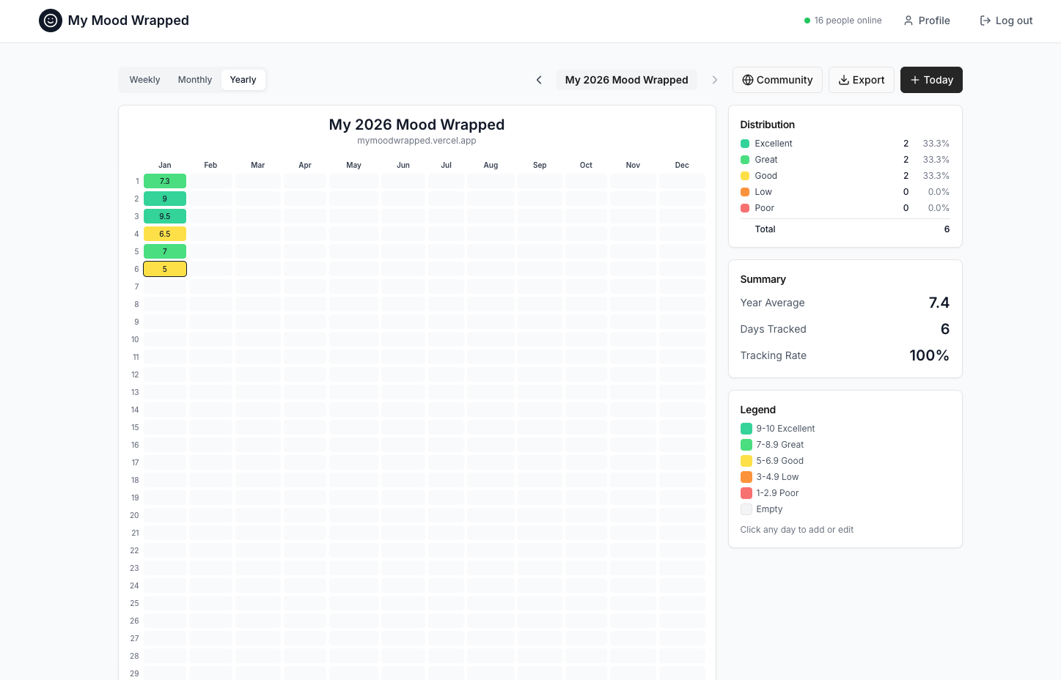1061x680 pixels.
Task: Click the mymoodwrapped.vercel.app link
Action: [x=416, y=140]
